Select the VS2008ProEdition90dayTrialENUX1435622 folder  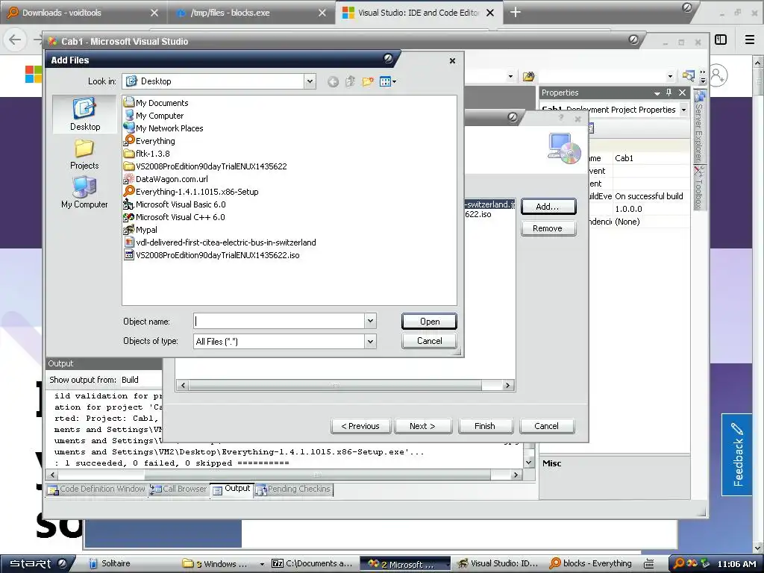[x=205, y=166]
